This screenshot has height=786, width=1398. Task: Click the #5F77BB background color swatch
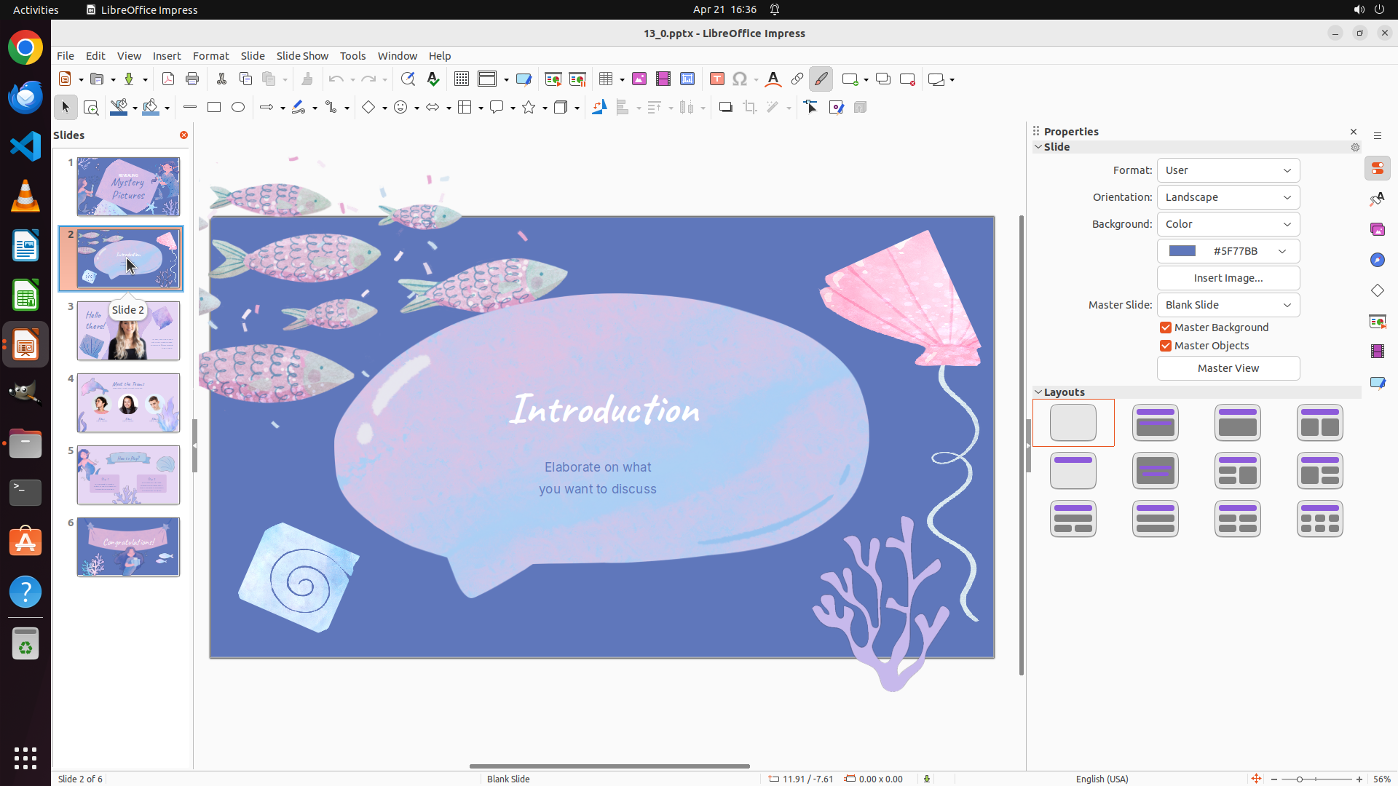1182,252
